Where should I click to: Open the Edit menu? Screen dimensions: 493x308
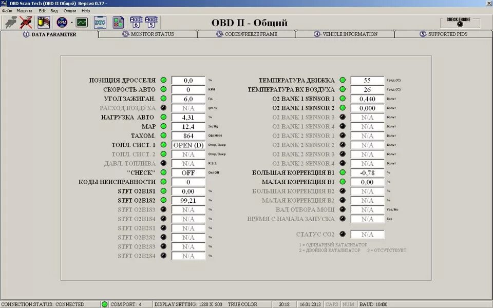coord(42,11)
